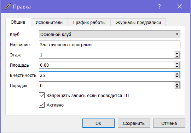Image resolution: width=191 pixels, height=133 pixels.
Task: Open the График работы tab
Action: coord(89,22)
